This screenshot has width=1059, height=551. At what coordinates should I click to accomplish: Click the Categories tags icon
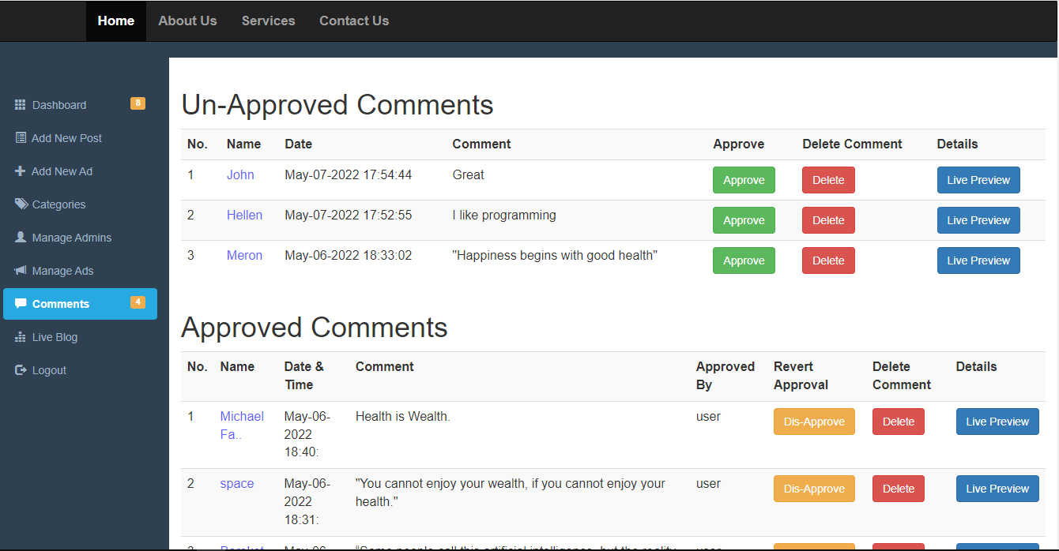[x=21, y=204]
